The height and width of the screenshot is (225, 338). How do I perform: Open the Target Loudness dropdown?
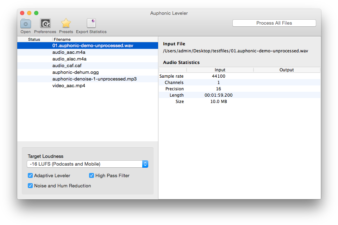(x=88, y=164)
